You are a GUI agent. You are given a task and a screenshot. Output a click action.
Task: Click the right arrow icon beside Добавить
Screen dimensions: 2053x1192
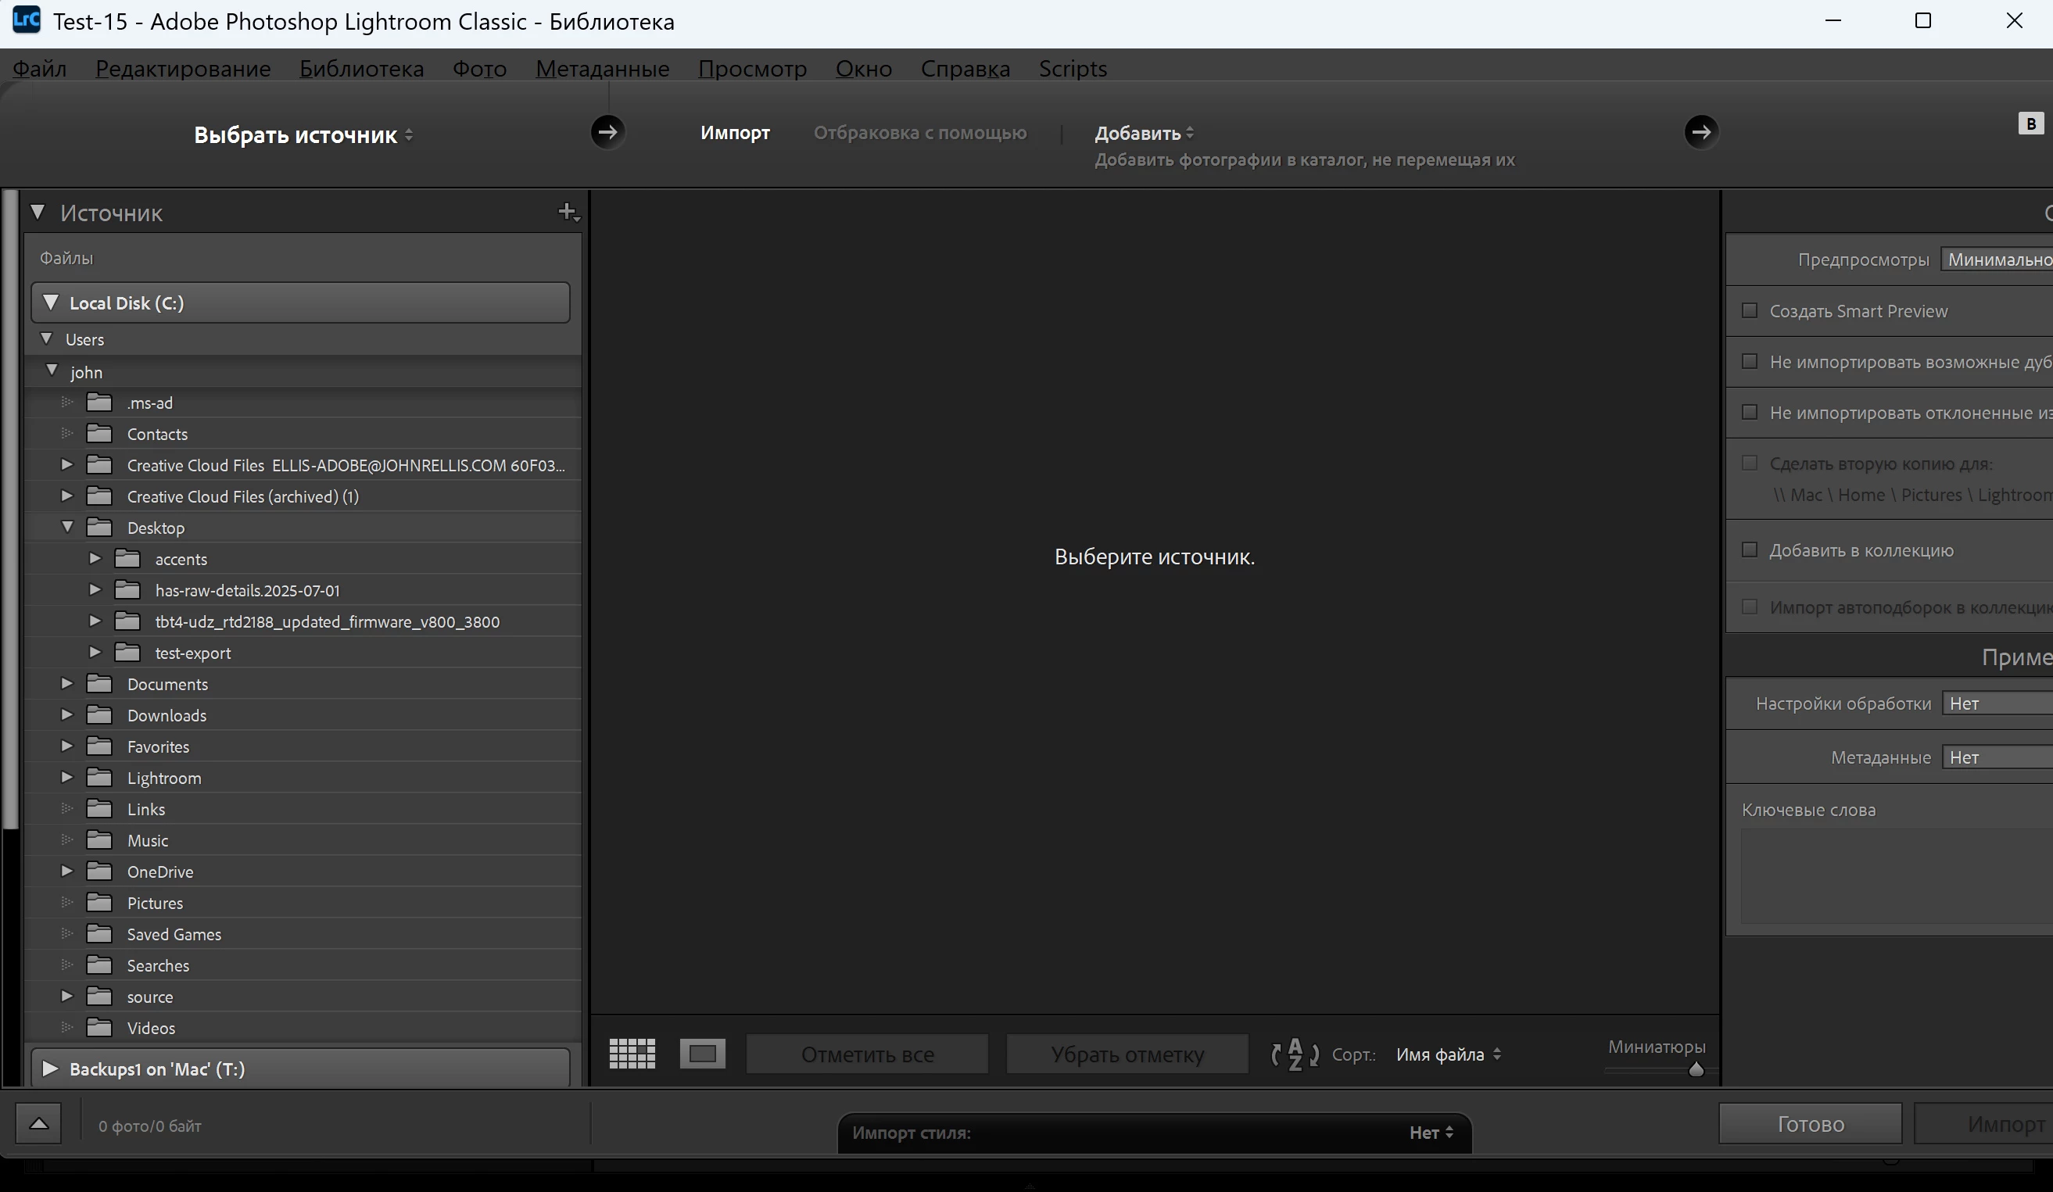coord(1700,132)
